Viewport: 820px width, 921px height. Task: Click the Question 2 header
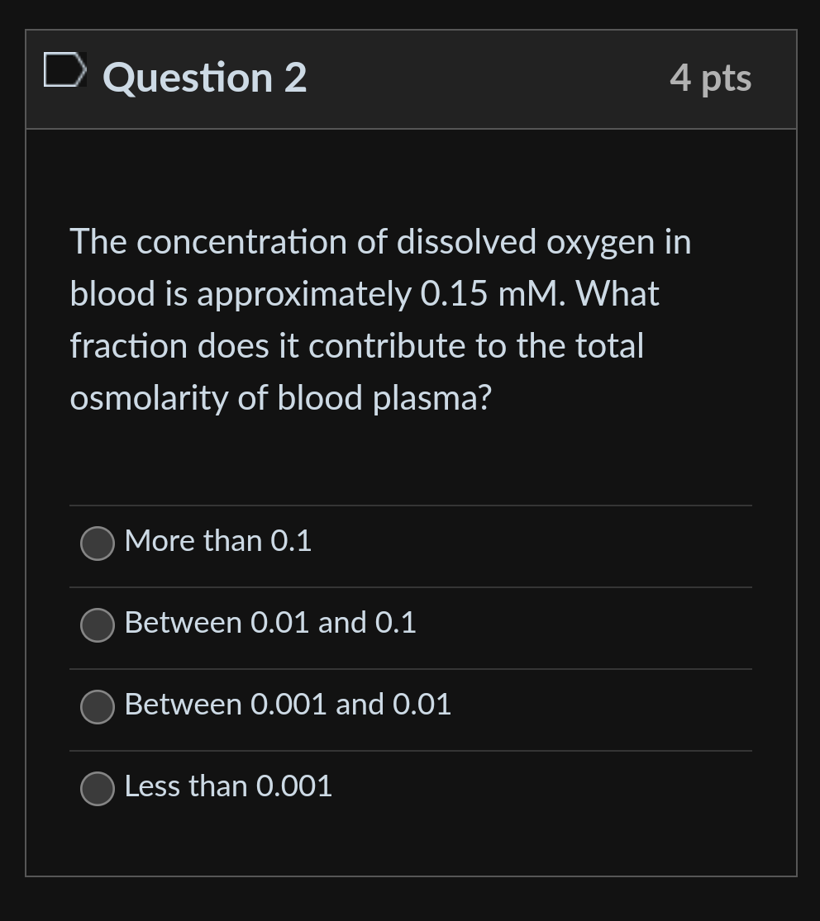[203, 78]
